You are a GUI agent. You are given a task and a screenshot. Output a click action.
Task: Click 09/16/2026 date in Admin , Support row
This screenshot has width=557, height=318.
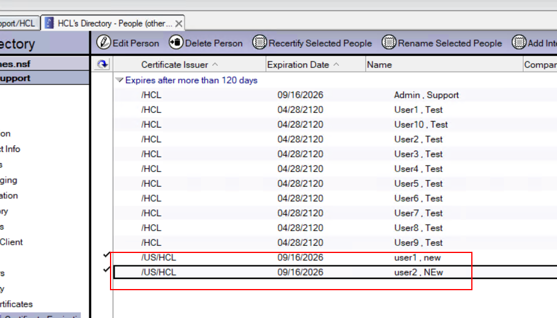300,95
